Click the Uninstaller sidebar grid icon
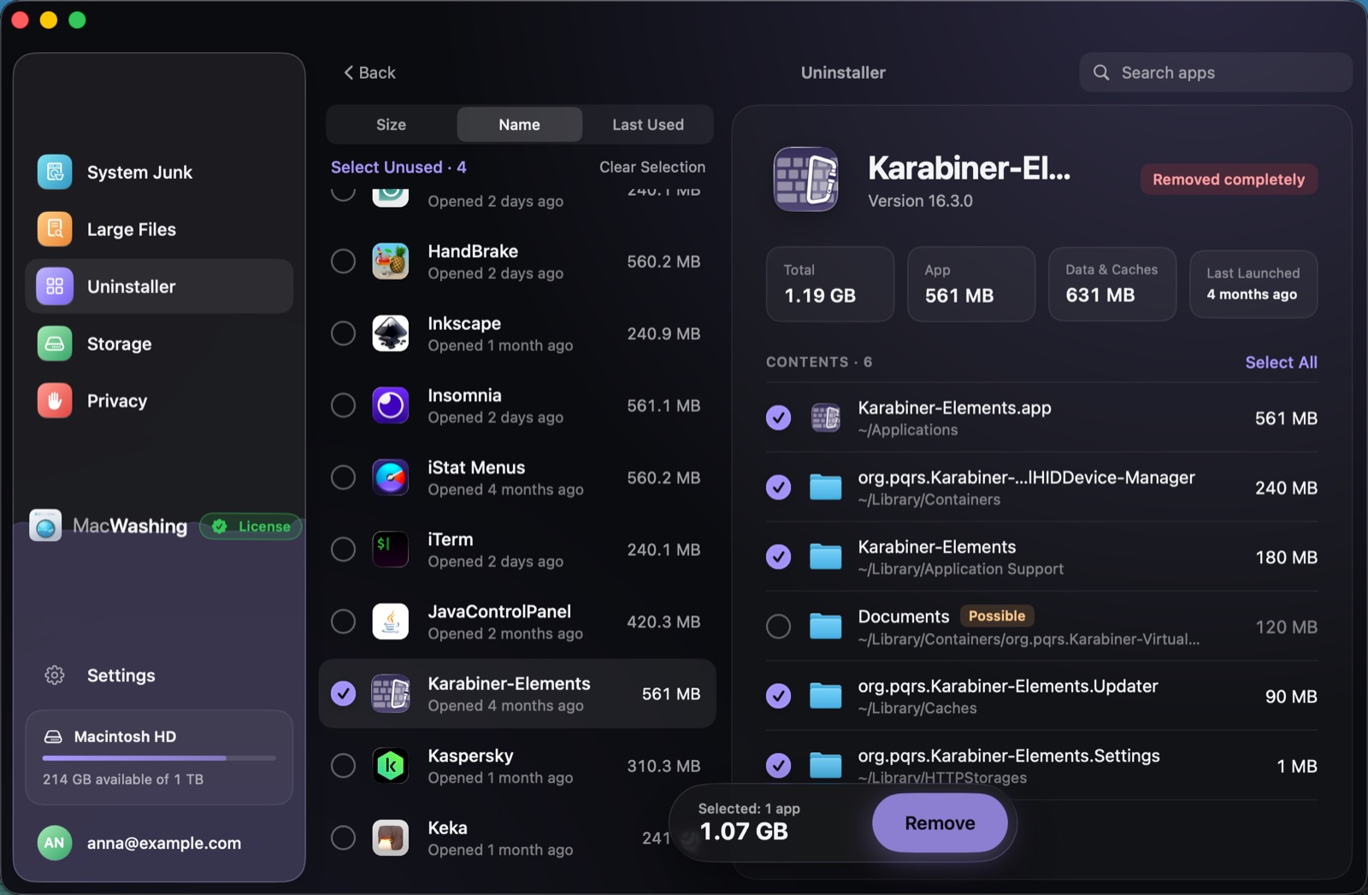 (55, 286)
